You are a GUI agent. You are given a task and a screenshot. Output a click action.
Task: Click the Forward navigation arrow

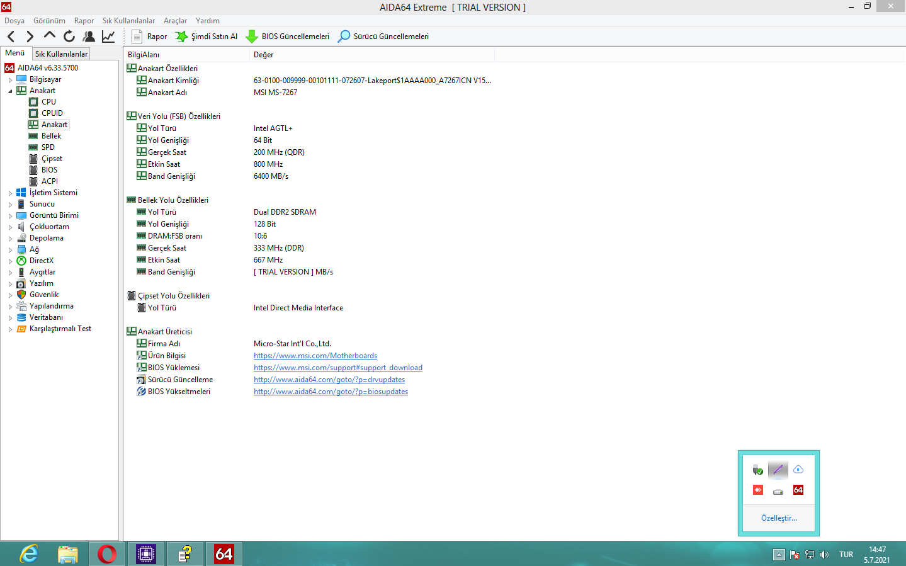point(30,37)
